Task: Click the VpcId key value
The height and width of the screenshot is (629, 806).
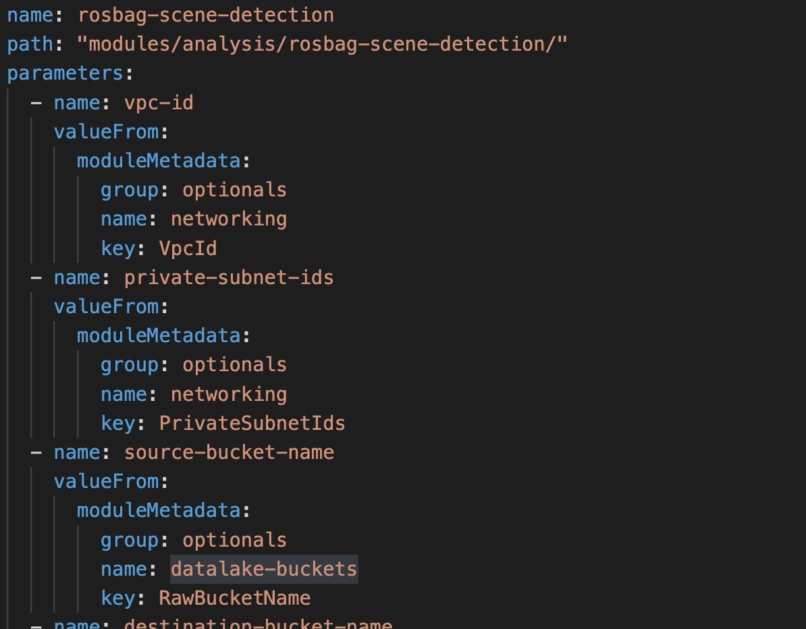Action: [188, 249]
